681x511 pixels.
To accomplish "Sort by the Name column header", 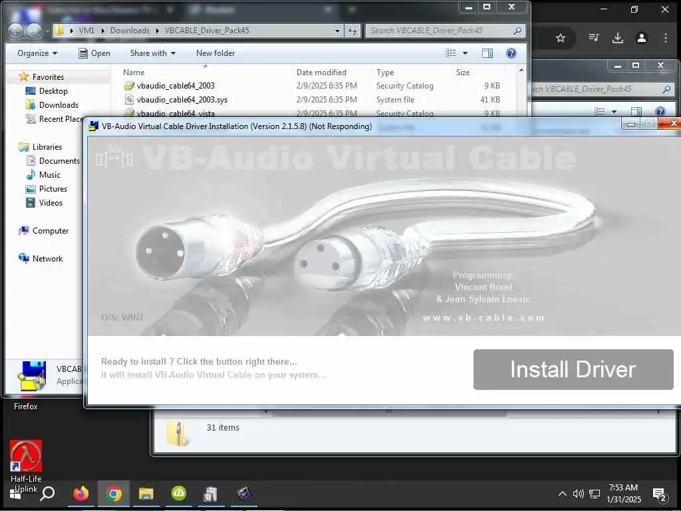I will click(x=133, y=72).
